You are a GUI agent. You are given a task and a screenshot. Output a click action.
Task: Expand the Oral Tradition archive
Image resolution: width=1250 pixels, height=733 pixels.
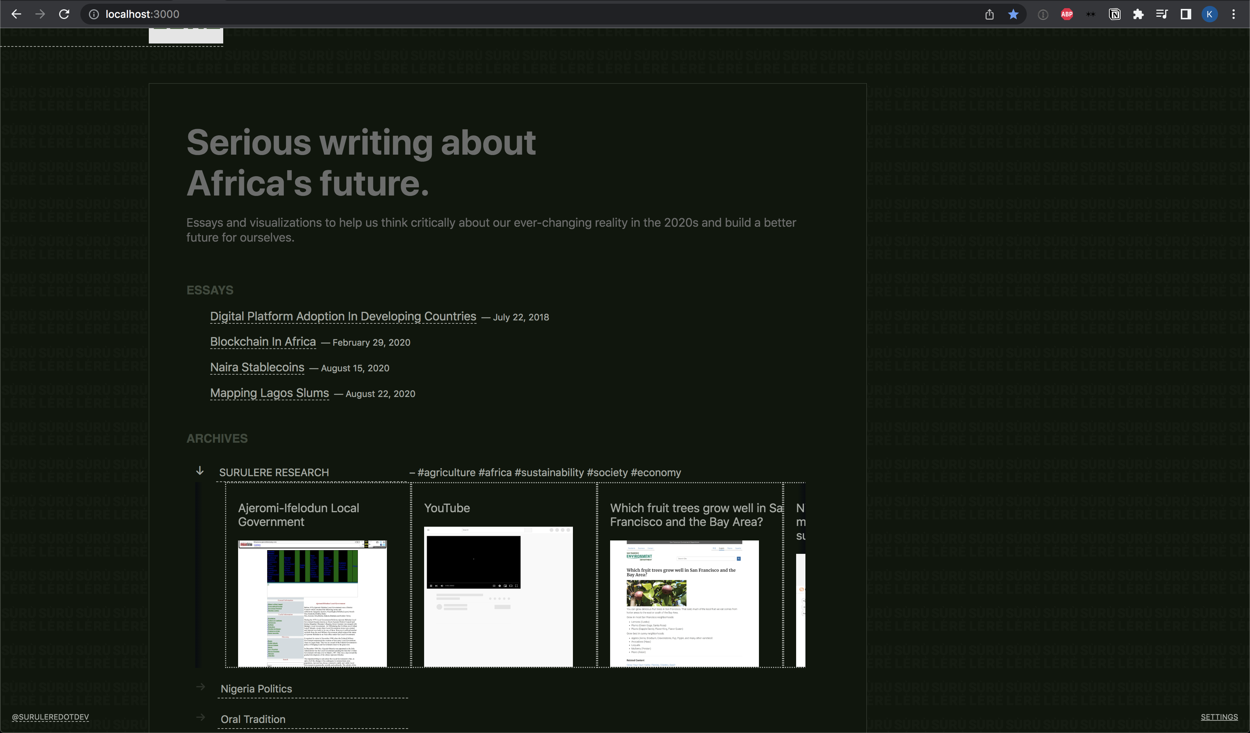coord(201,718)
